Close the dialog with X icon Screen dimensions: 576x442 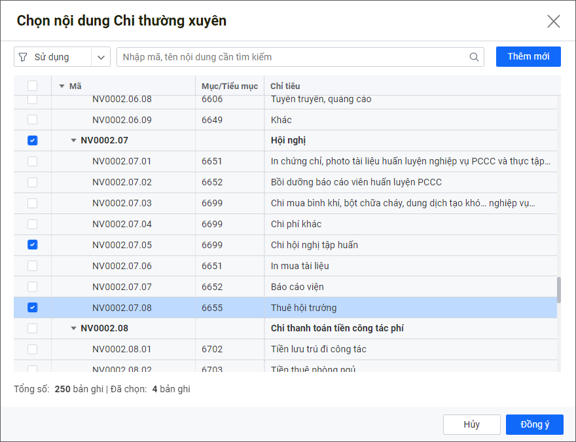(553, 21)
